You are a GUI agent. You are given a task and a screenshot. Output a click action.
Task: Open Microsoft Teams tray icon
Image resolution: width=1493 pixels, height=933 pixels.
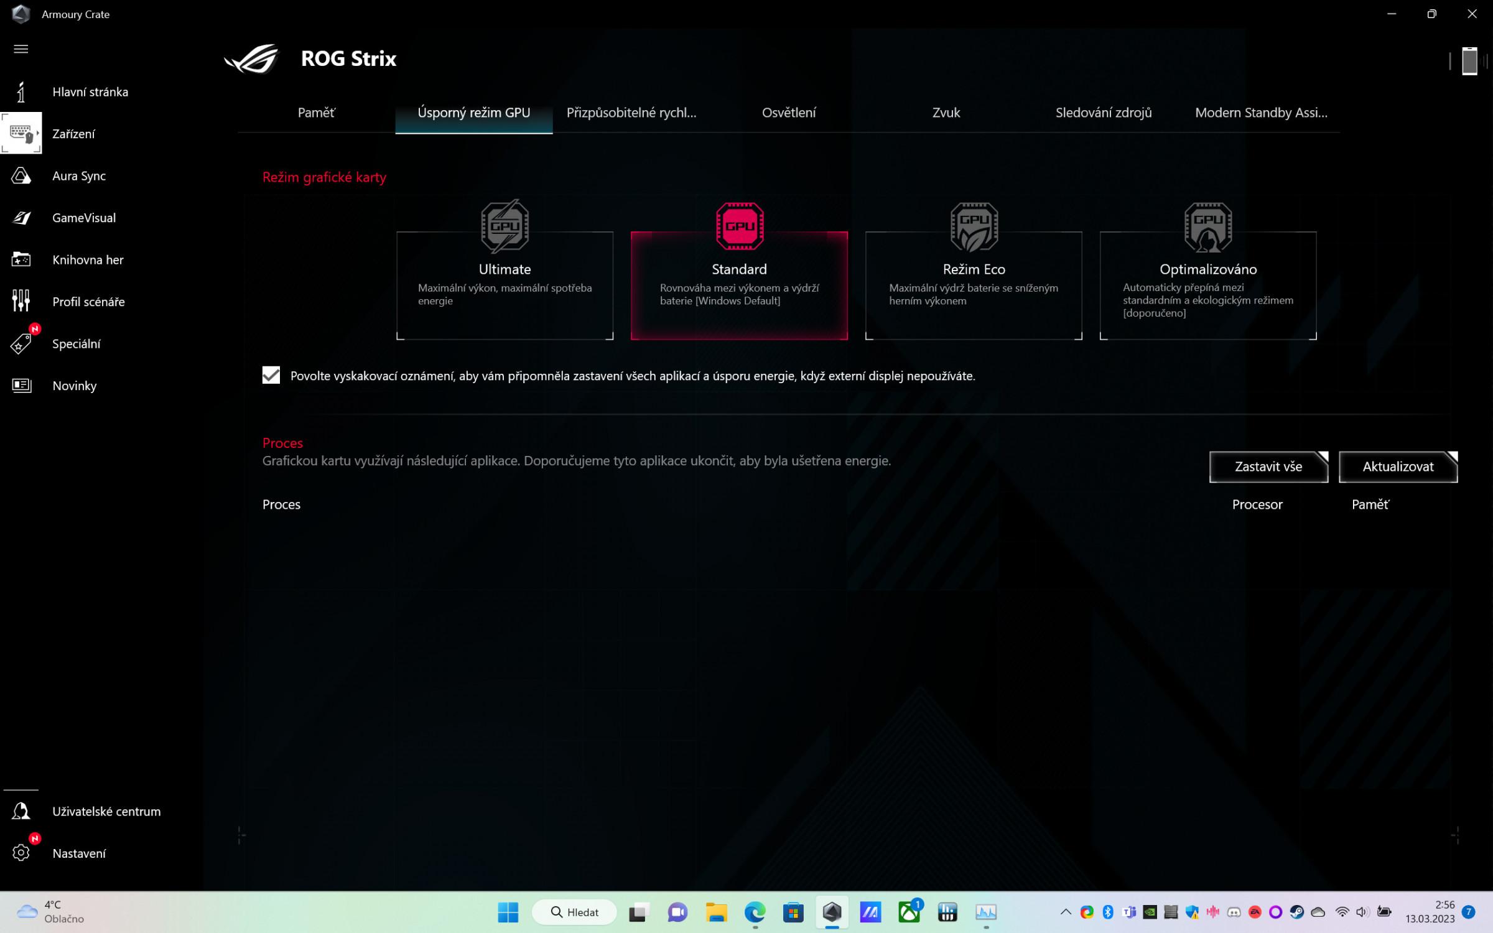pos(1129,912)
